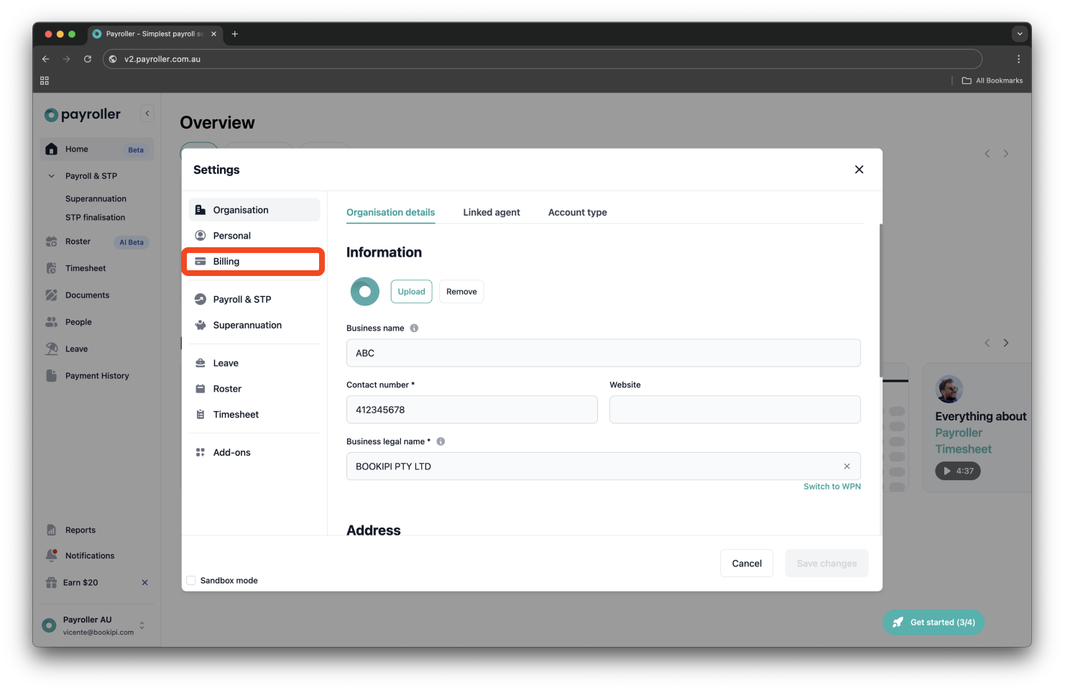Click the Switch to WPN link

coord(831,486)
